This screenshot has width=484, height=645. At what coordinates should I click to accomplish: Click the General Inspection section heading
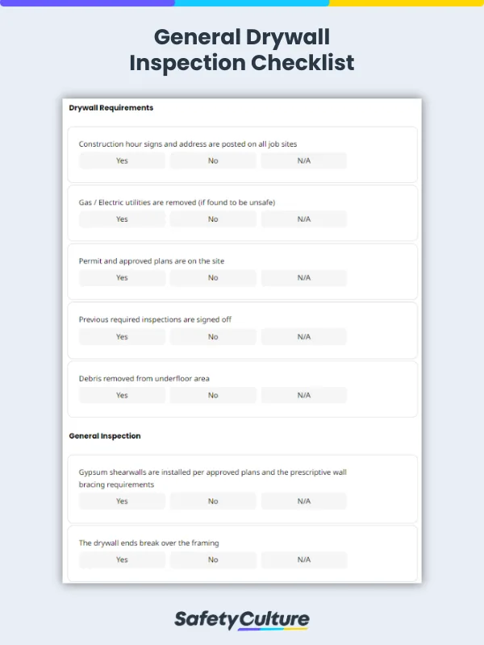coord(105,436)
